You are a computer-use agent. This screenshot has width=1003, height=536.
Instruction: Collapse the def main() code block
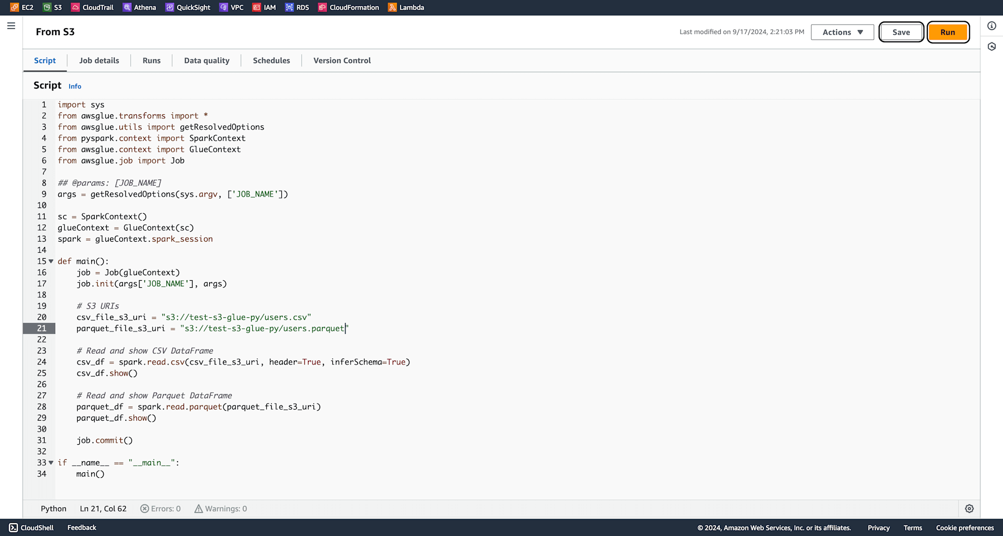tap(51, 261)
